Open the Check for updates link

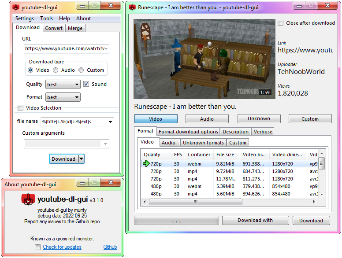tap(62, 247)
